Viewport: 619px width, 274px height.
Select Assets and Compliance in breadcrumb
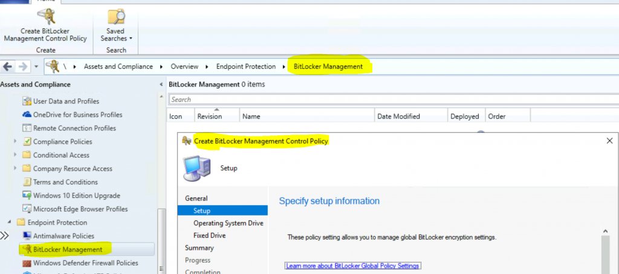[x=118, y=66]
